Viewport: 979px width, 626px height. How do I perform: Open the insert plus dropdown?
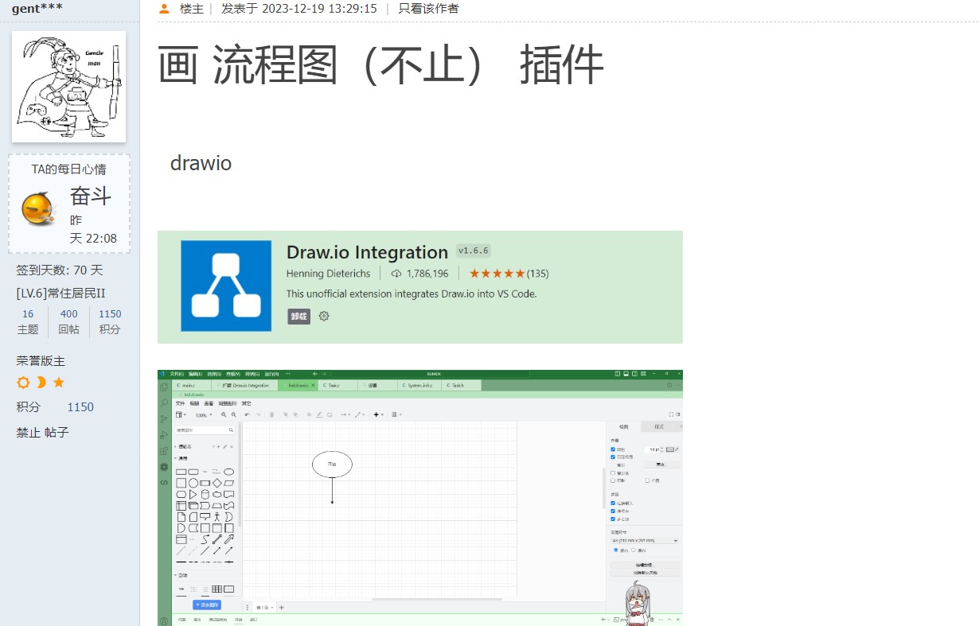coord(378,414)
